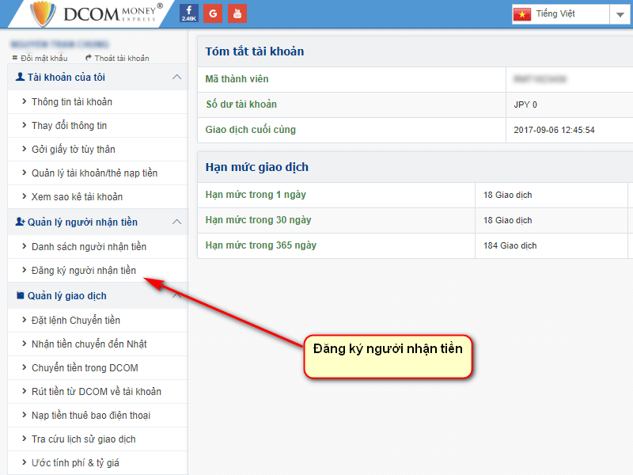Open Đặt lệnh Chuyển tiền

[x=75, y=320]
